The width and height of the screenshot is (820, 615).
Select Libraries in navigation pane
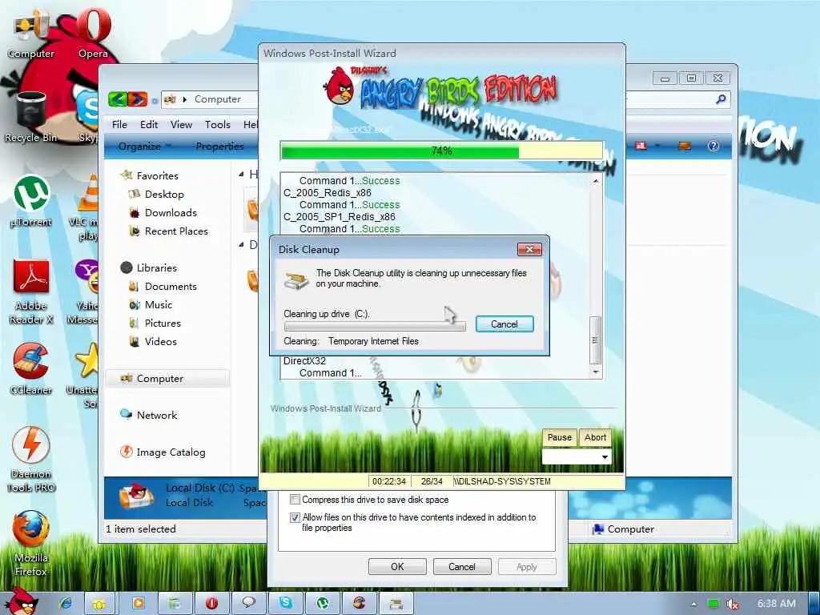pyautogui.click(x=156, y=267)
